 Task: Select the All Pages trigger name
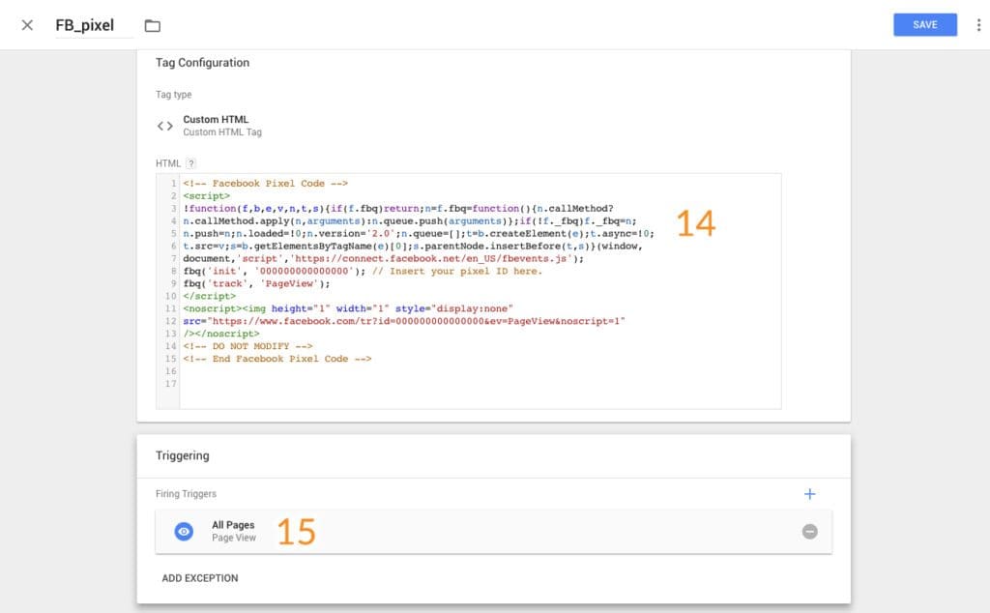click(233, 525)
